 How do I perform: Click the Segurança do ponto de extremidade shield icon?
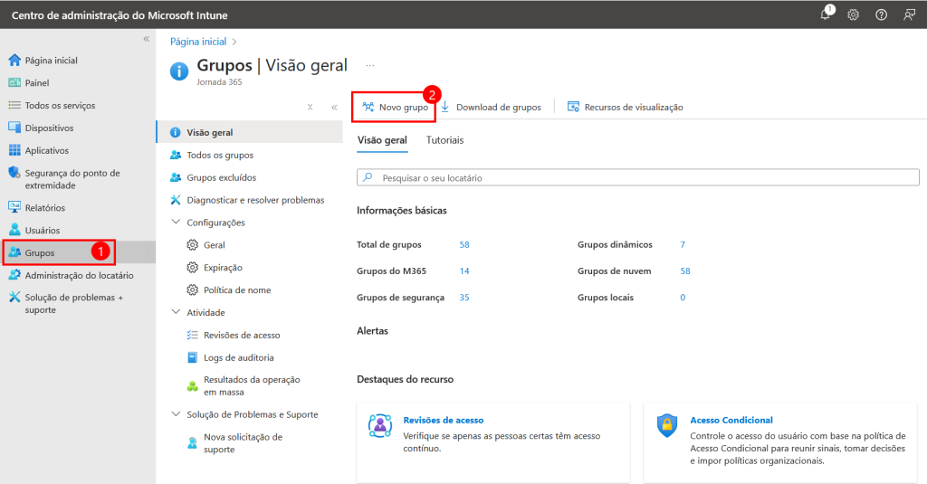14,173
